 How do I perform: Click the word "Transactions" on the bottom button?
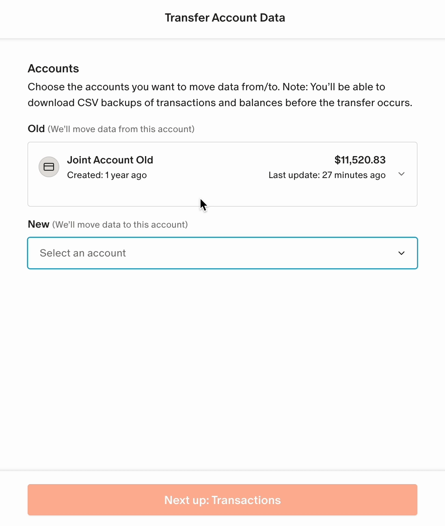point(246,500)
